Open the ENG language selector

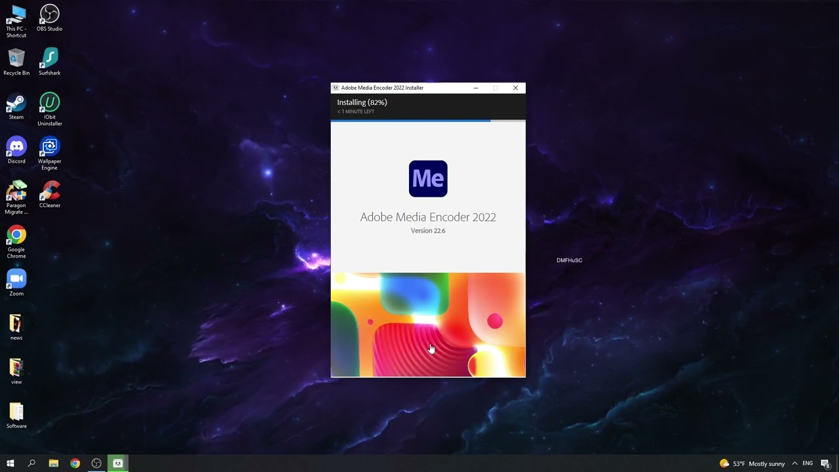tap(808, 463)
